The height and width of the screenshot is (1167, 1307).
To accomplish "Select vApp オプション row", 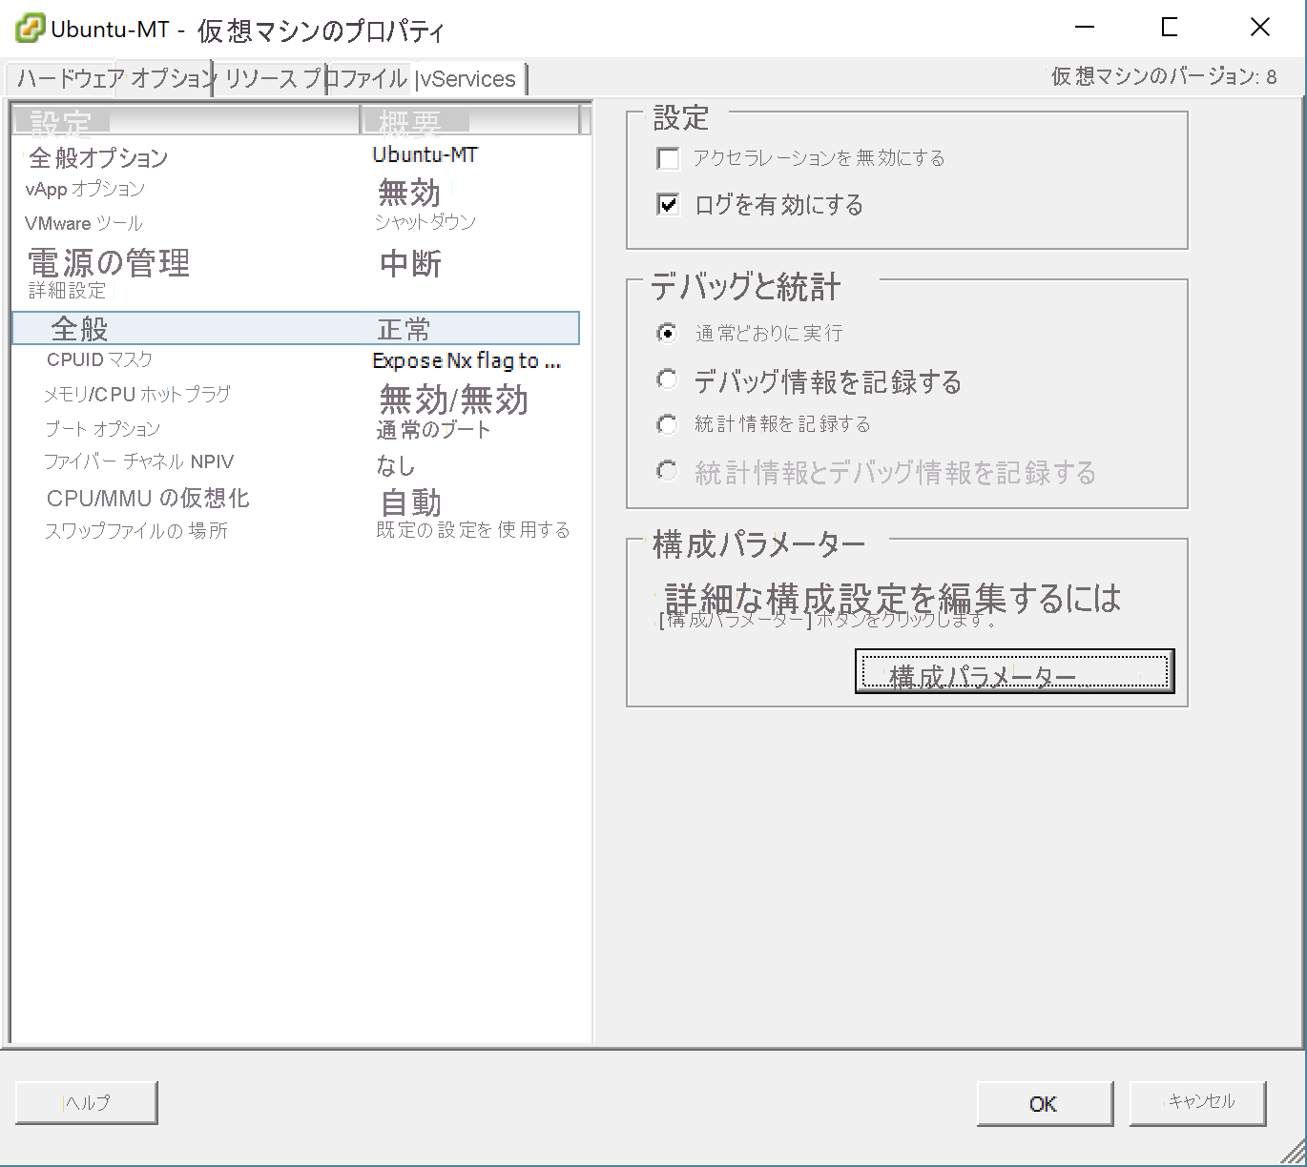I will pyautogui.click(x=85, y=189).
